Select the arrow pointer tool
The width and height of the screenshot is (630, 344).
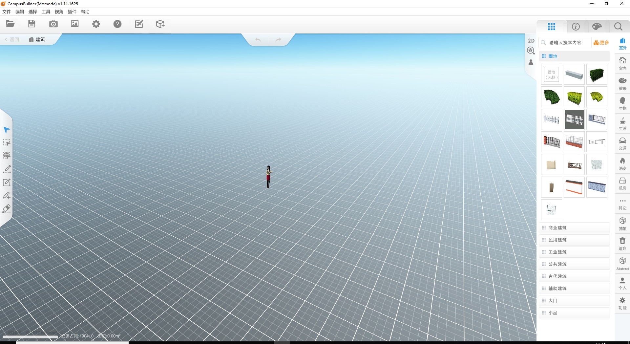coord(7,130)
